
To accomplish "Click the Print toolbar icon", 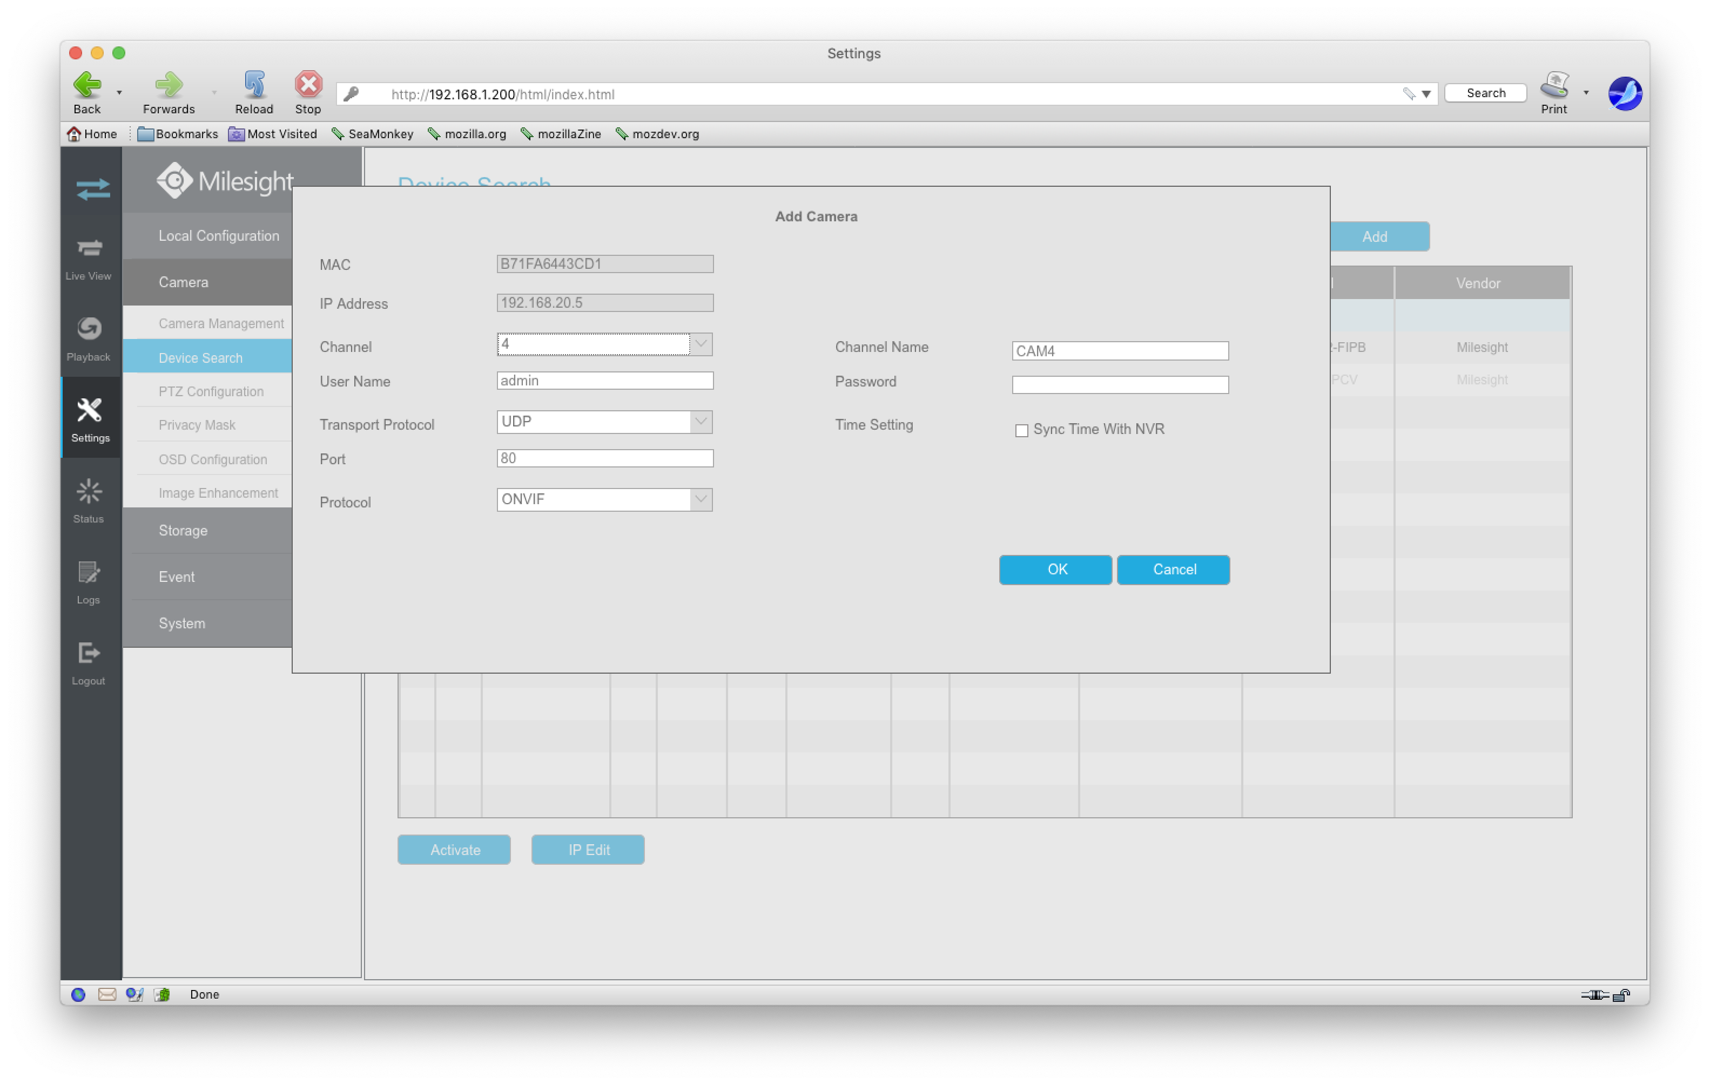I will coord(1553,92).
